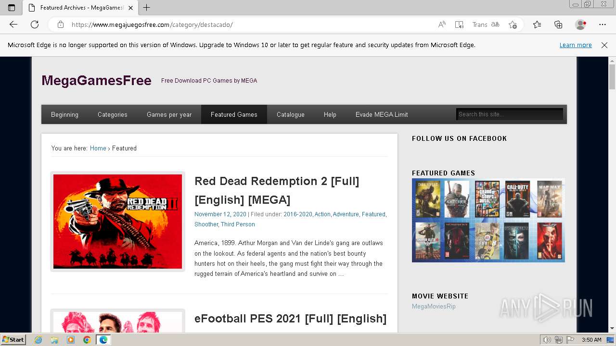The height and width of the screenshot is (346, 616).
Task: Open Metal Gear Solid V featured cover
Action: 457,241
